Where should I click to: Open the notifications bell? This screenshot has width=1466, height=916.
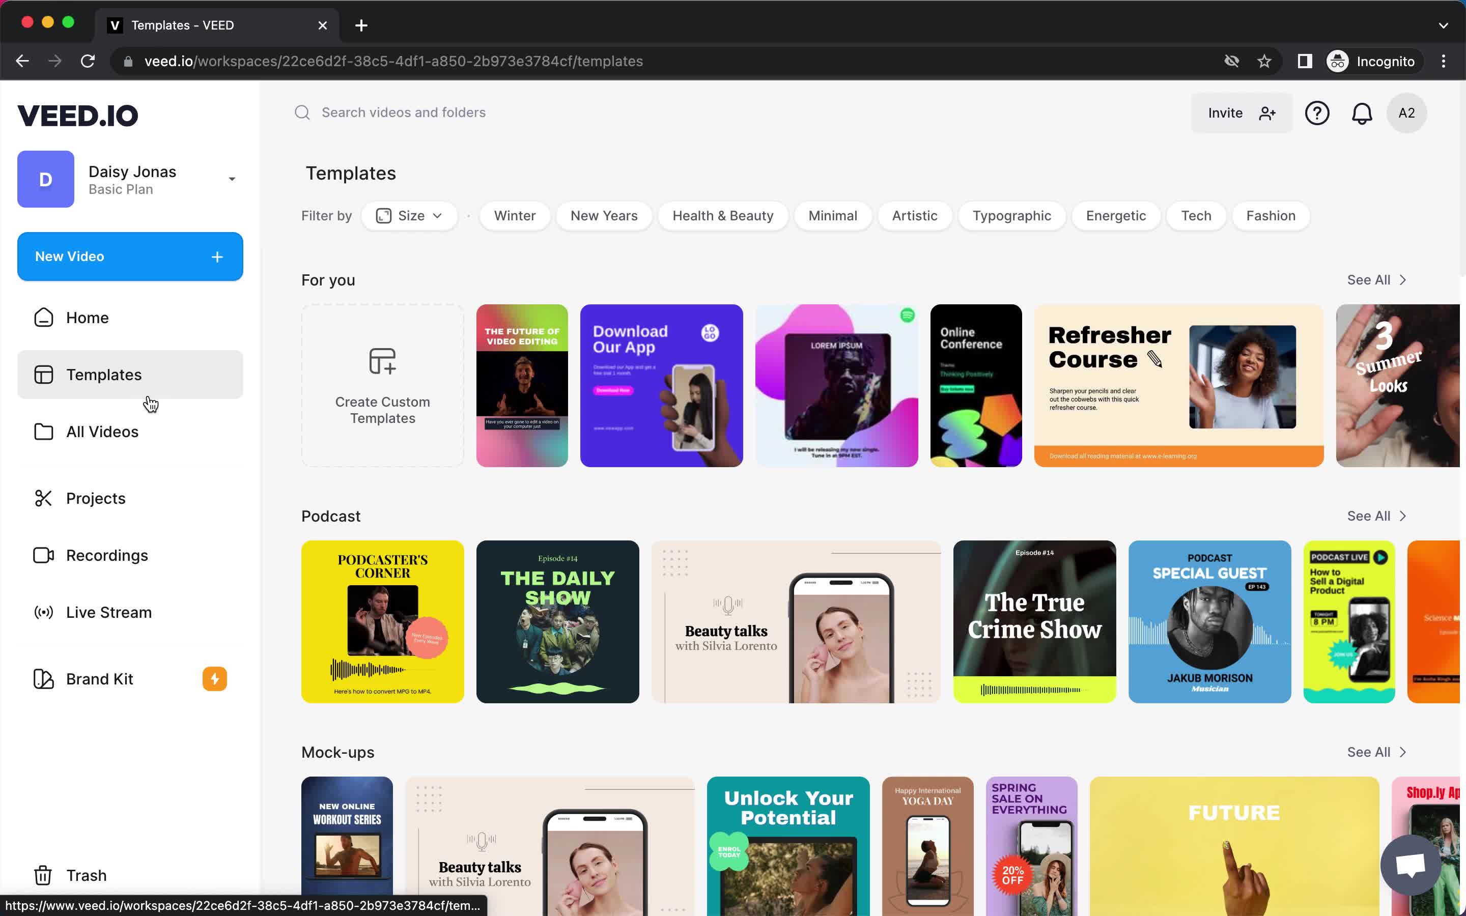coord(1362,112)
